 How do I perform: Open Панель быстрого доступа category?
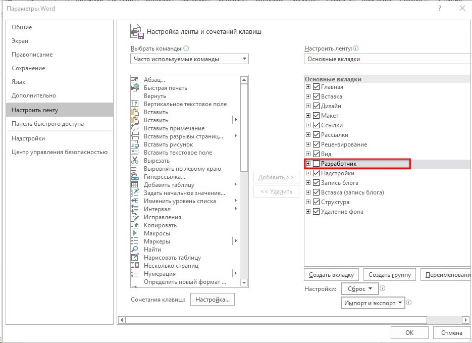coord(60,124)
